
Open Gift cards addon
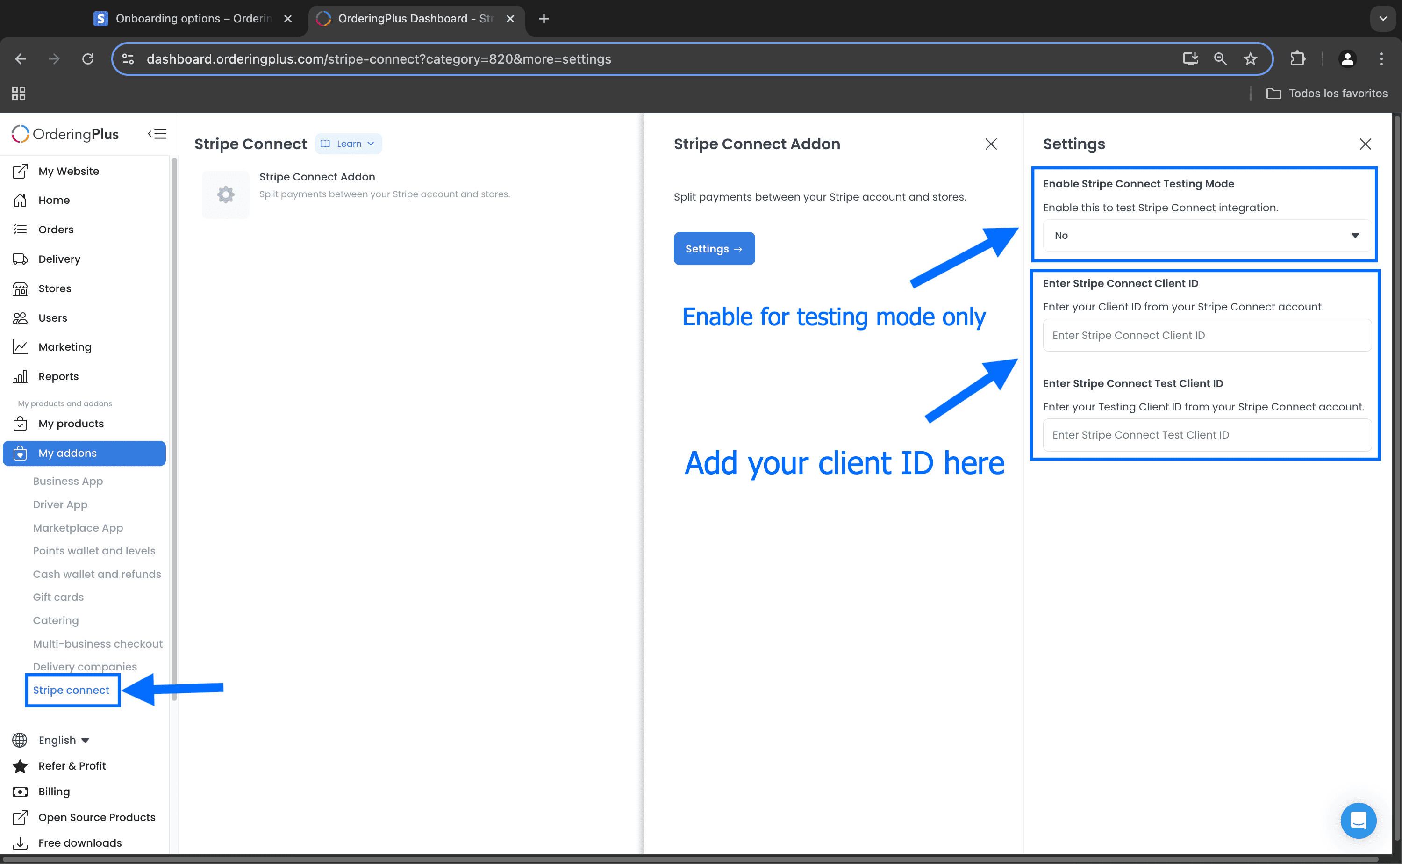[x=57, y=597]
